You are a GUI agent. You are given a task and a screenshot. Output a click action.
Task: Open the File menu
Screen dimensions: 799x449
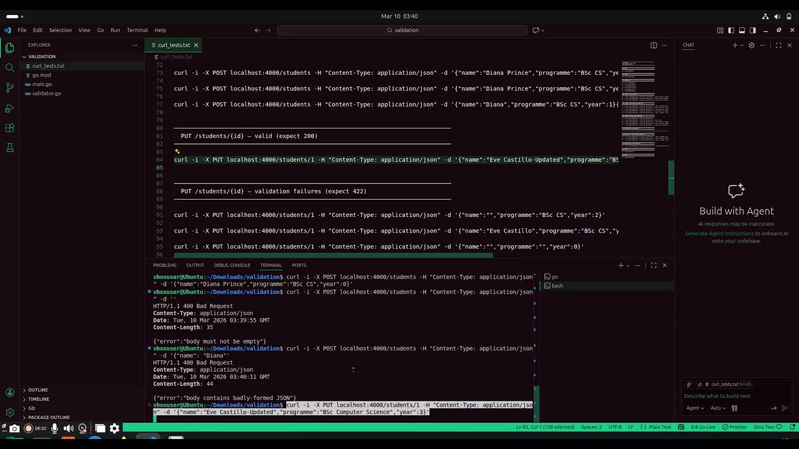pyautogui.click(x=22, y=30)
